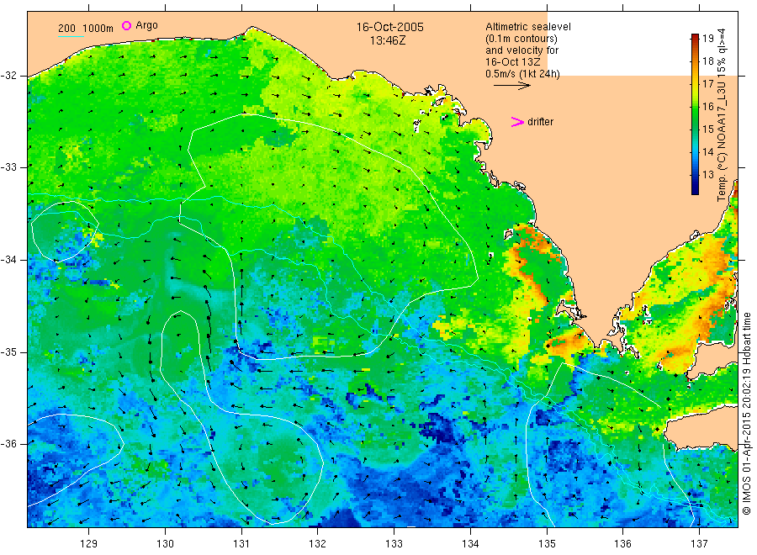Click the colorbar value 19
757x555 pixels.
(x=707, y=39)
